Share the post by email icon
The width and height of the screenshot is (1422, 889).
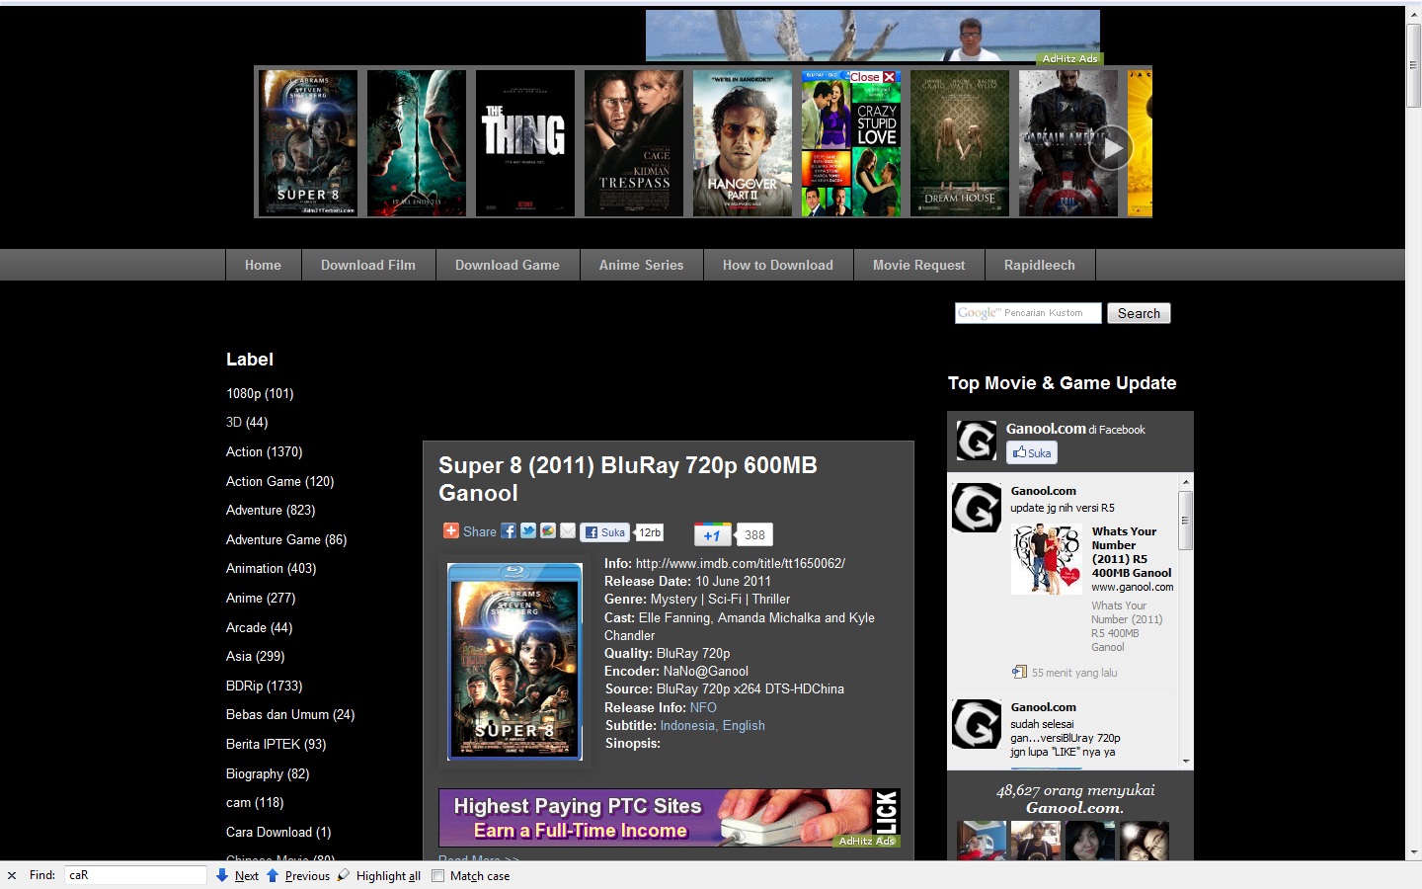(568, 530)
